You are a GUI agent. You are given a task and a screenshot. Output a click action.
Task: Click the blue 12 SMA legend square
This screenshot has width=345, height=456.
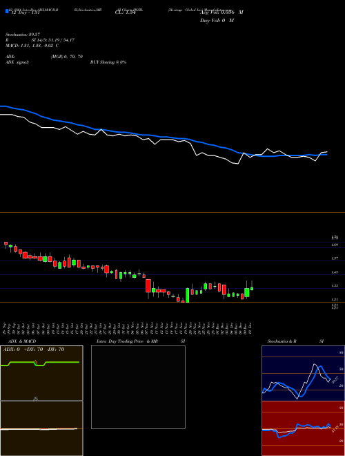pyautogui.click(x=7, y=11)
